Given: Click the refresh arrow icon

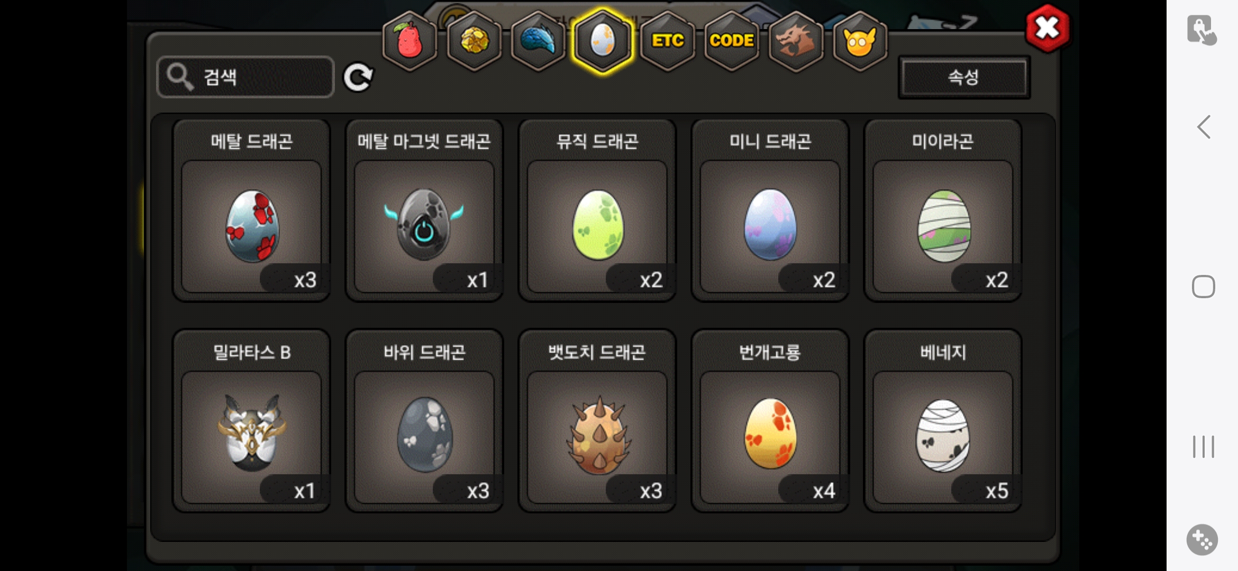Looking at the screenshot, I should point(358,78).
